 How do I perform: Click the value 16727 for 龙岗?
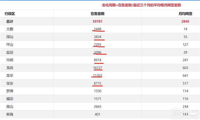tap(97, 68)
